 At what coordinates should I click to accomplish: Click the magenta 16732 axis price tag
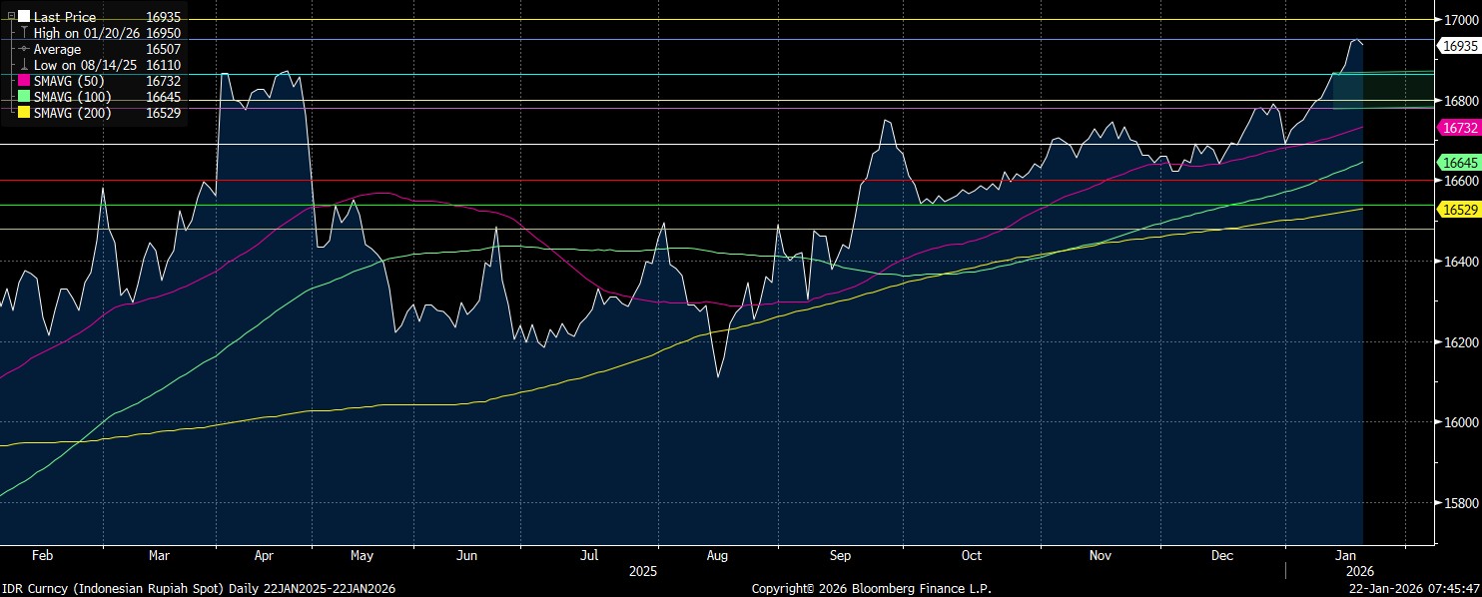tap(1457, 128)
